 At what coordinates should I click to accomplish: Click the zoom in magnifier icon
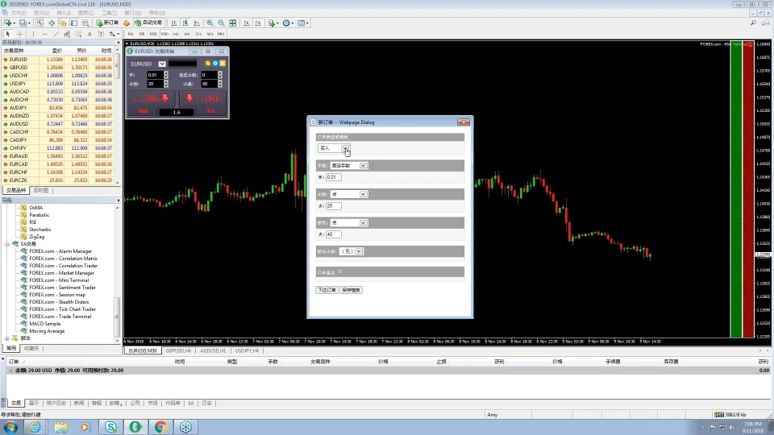(210, 23)
